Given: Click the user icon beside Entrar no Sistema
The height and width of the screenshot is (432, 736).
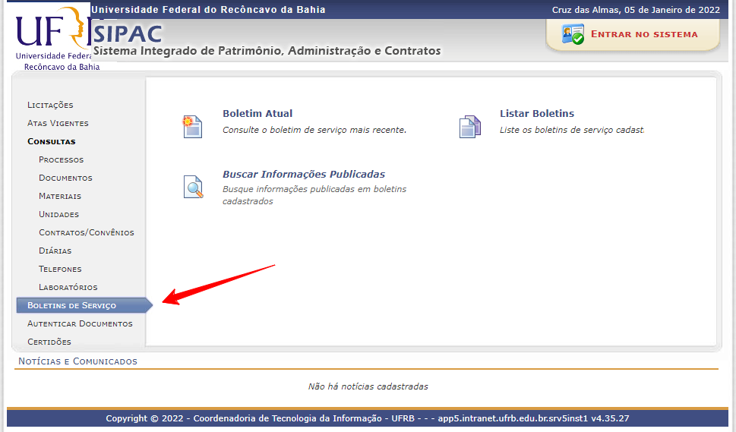Looking at the screenshot, I should click(572, 34).
